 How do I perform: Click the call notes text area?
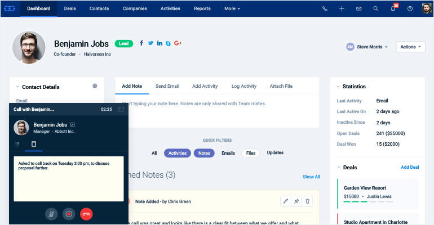(69, 178)
